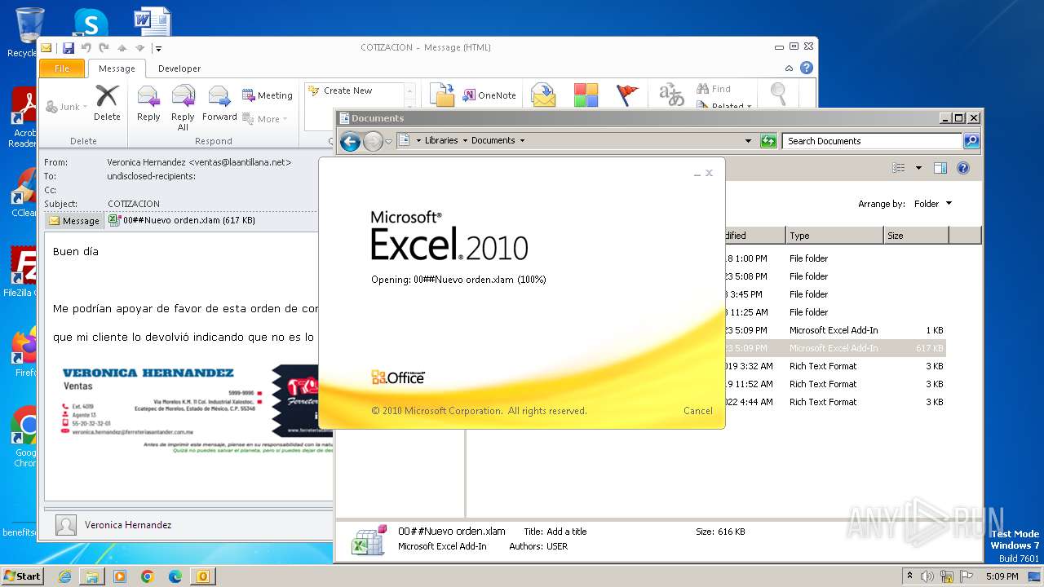Click the Forward arrow in Documents window

coord(373,141)
